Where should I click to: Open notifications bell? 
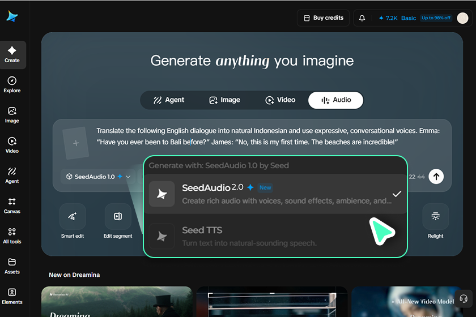[x=362, y=18]
